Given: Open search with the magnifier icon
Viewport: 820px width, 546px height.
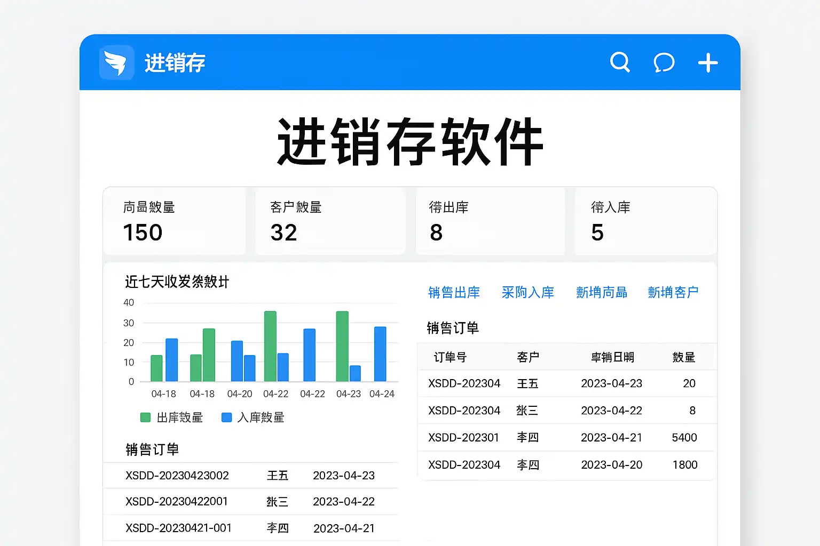Looking at the screenshot, I should coord(620,62).
